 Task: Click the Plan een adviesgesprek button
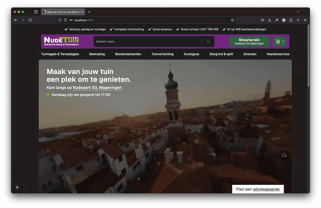(258, 189)
